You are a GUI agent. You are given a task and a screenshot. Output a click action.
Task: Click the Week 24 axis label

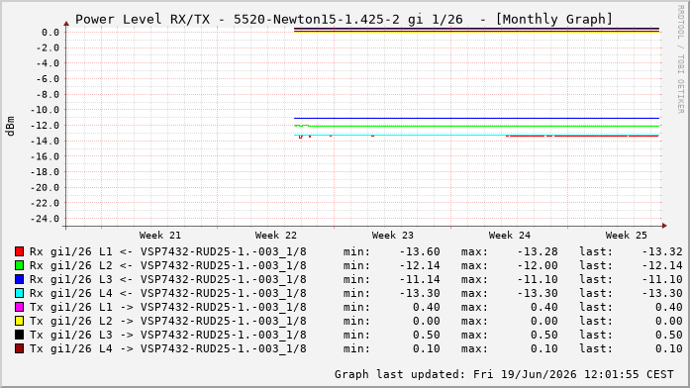pos(510,236)
